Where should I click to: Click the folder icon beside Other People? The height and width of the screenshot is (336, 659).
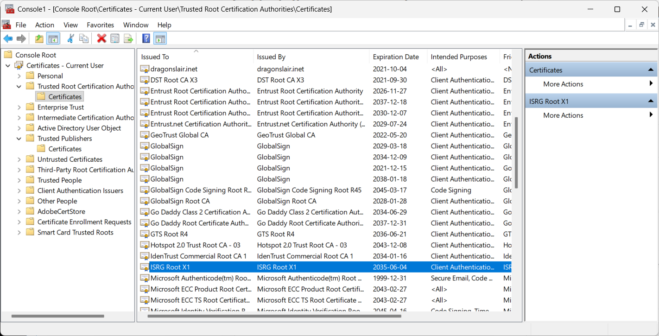coord(30,201)
